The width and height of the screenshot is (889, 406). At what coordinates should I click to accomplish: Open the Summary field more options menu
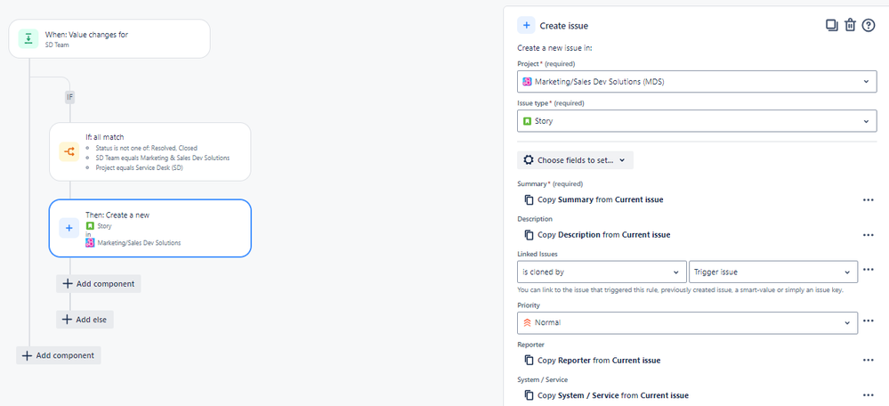pos(868,199)
